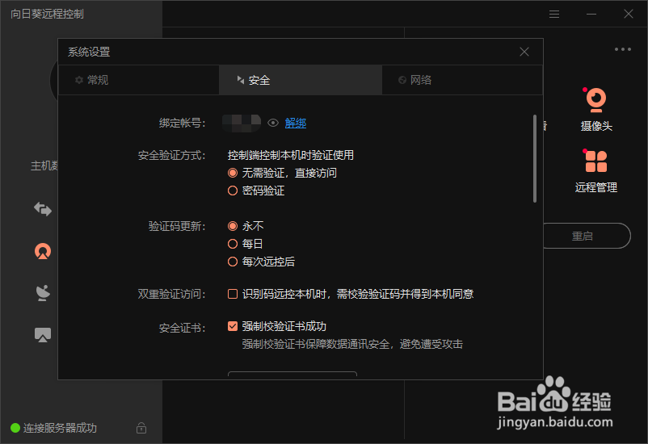The height and width of the screenshot is (444, 648).
Task: Click the 解绑 unbind link
Action: coord(296,123)
